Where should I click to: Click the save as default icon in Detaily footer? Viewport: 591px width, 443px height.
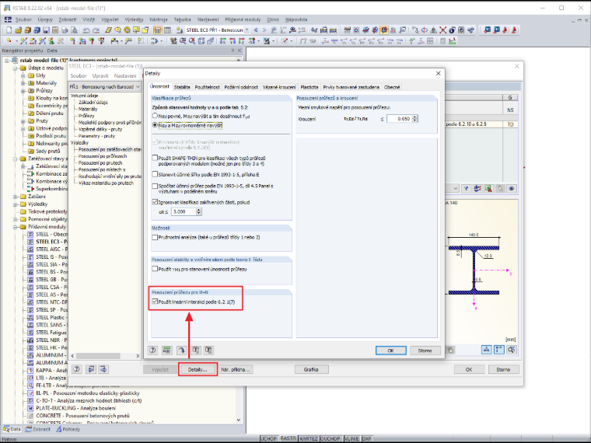(209, 351)
